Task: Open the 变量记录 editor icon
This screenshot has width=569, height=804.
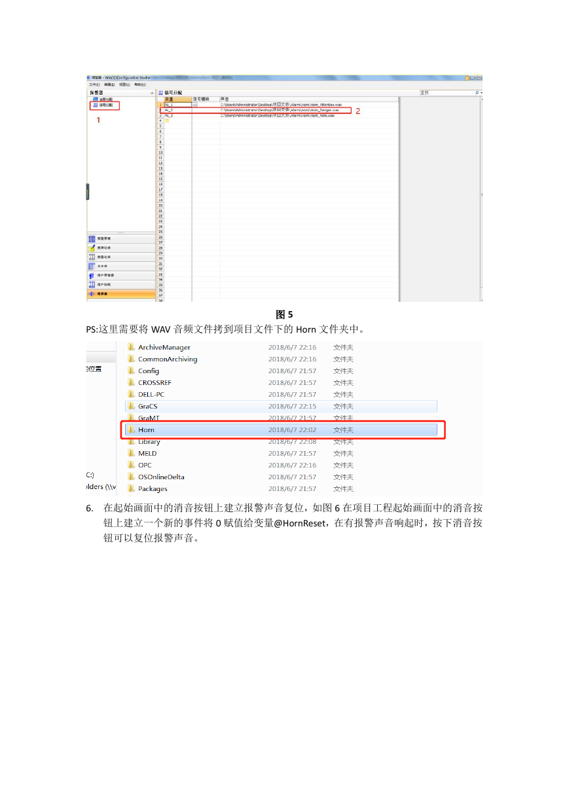Action: tap(92, 257)
